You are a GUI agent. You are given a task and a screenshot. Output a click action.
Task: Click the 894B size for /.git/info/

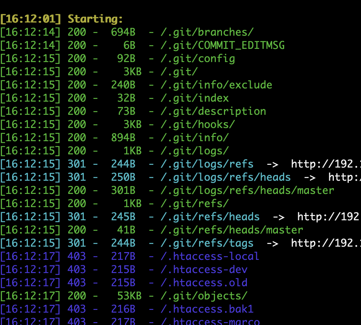[x=123, y=138]
